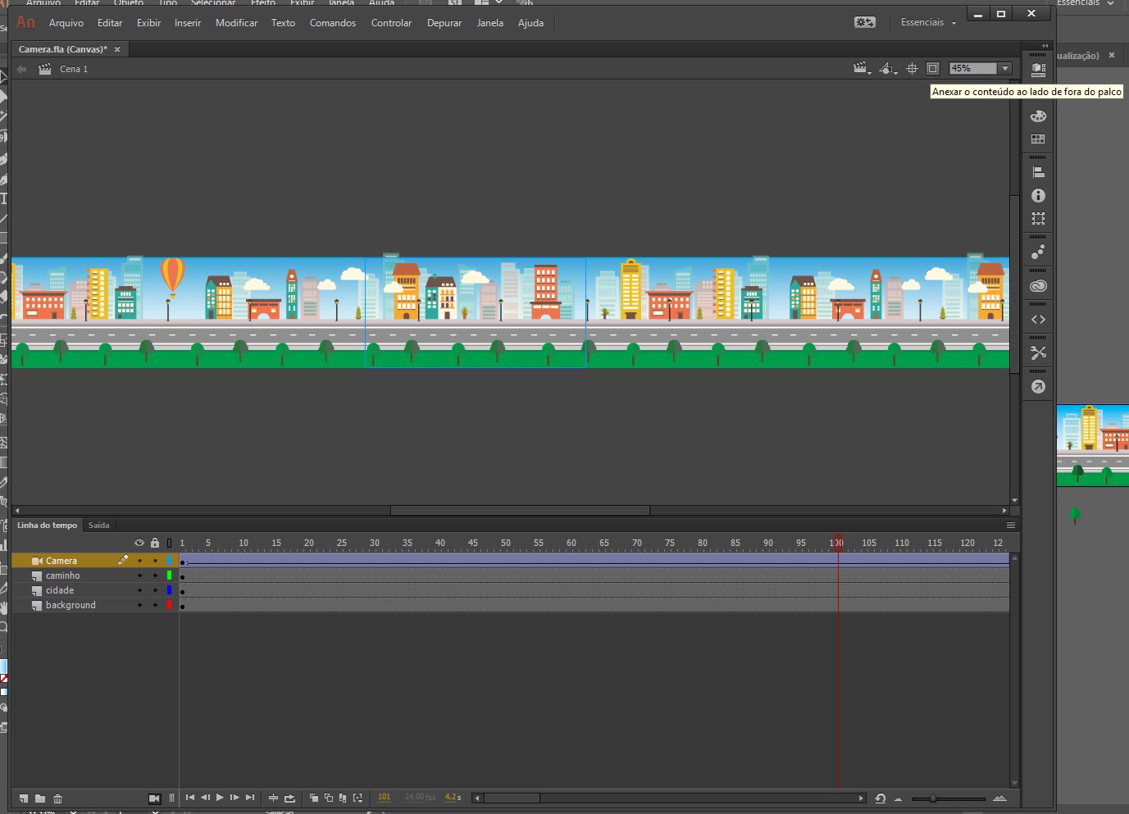Step back one frame button
Viewport: 1129px width, 814px height.
(205, 798)
